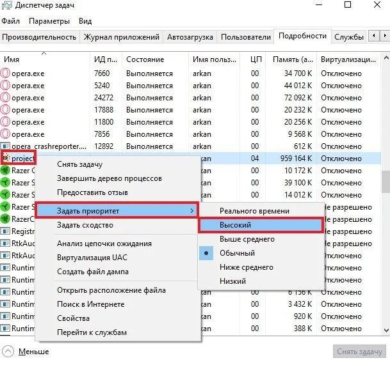This screenshot has width=390, height=365.
Task: Click the Меньше link
Action: coord(33,352)
